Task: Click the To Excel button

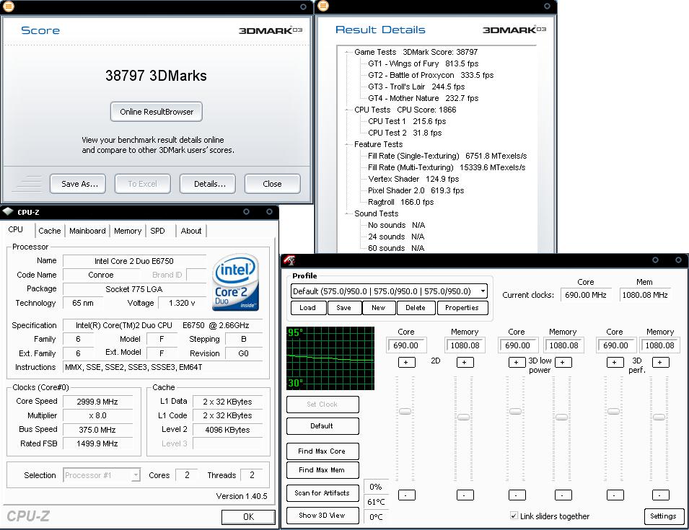Action: click(142, 184)
